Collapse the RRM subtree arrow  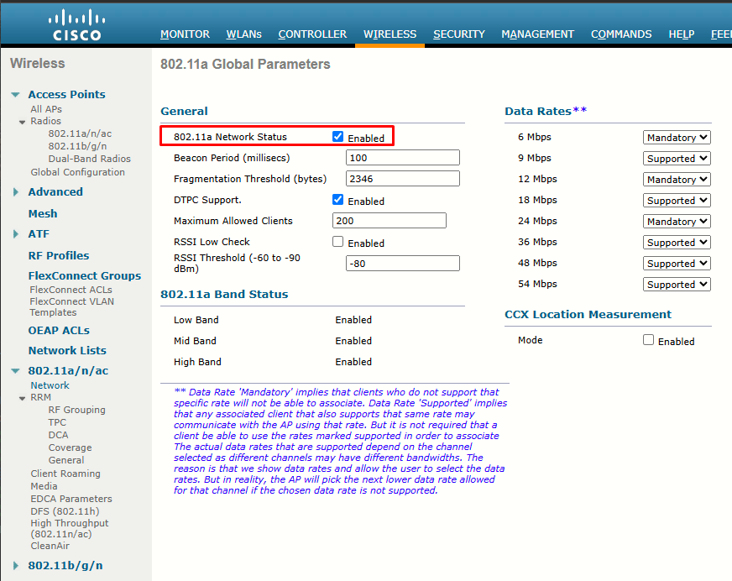point(22,398)
